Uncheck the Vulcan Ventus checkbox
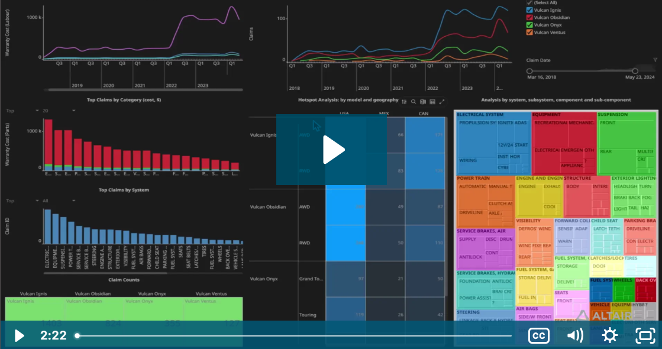 [529, 32]
